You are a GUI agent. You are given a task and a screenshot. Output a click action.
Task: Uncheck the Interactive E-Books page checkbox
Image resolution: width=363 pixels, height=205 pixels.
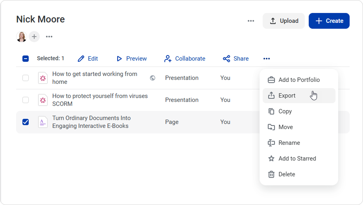pos(26,122)
